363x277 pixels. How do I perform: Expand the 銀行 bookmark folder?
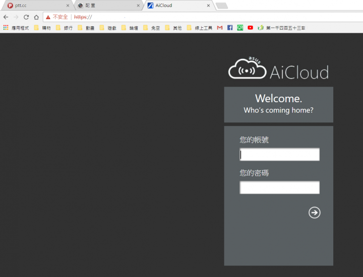pyautogui.click(x=65, y=28)
